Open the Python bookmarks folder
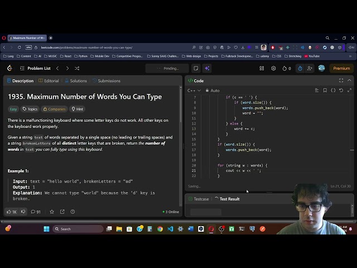The image size is (357, 268). coord(81,56)
